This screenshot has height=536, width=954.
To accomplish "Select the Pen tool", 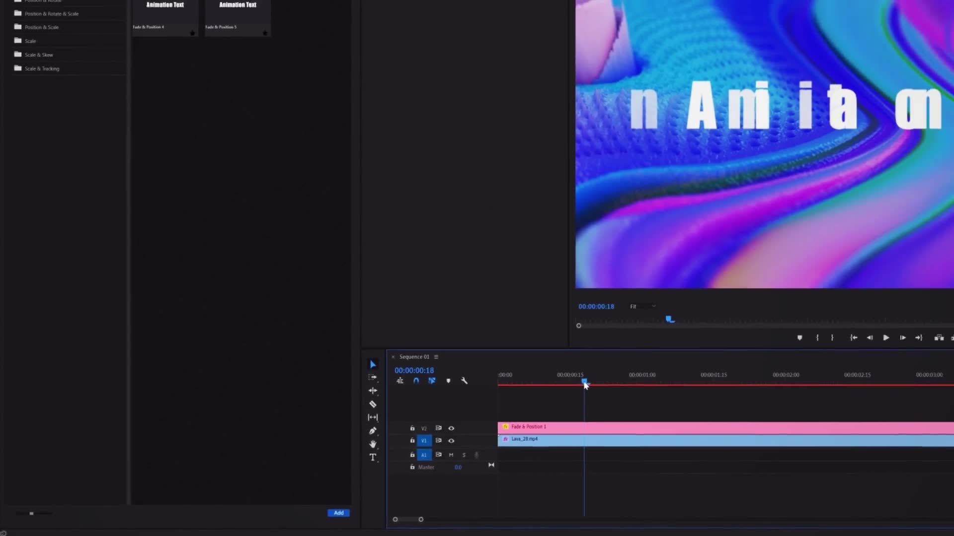I will (373, 431).
